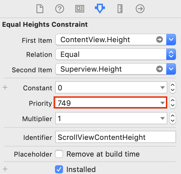This screenshot has height=174, width=181.
Task: Show the Identity inspector
Action: (80, 9)
